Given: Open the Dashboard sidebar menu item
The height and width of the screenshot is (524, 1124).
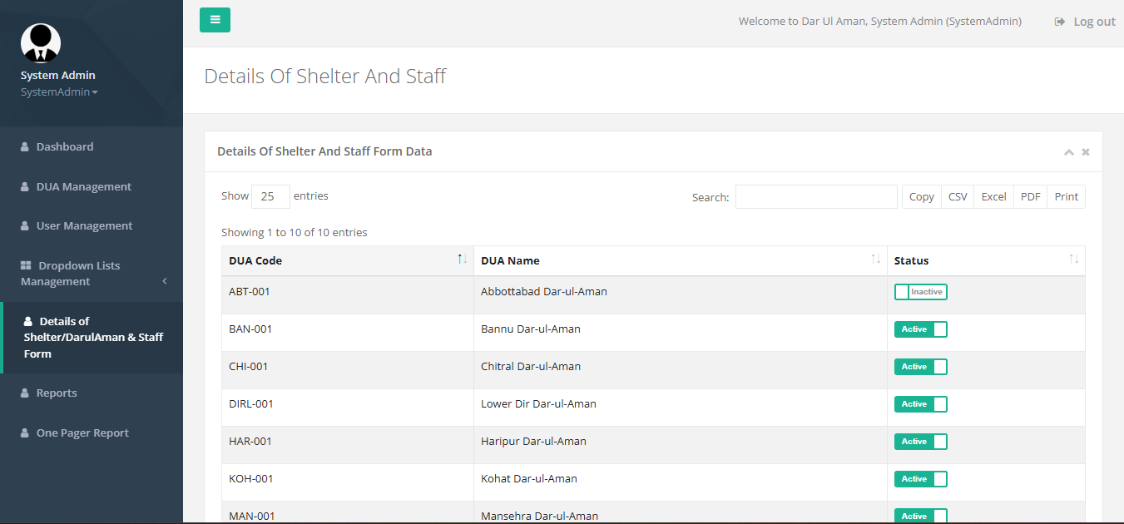Looking at the screenshot, I should (64, 146).
